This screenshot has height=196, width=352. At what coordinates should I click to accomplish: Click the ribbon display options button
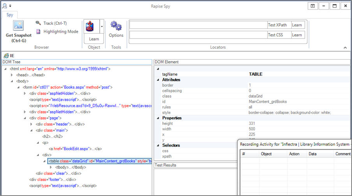313,6
